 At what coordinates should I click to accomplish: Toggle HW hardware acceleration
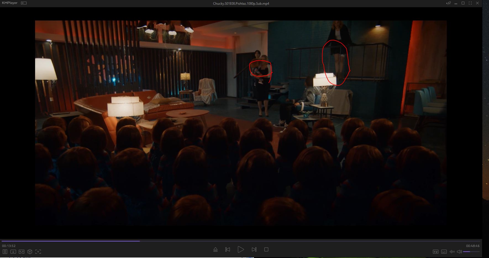435,252
